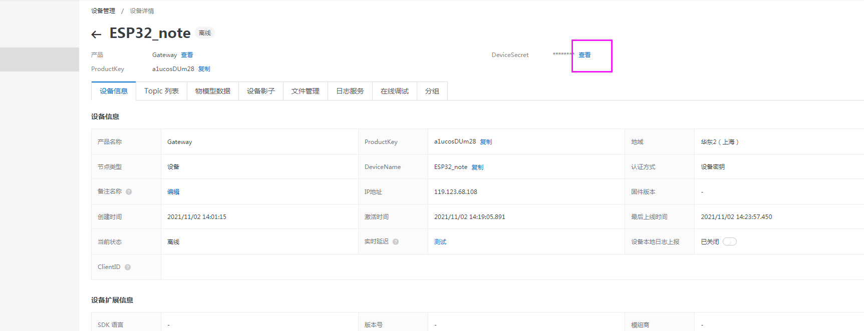Click 编辑 link for 备注名称
Viewport: 864px width, 331px height.
point(173,192)
